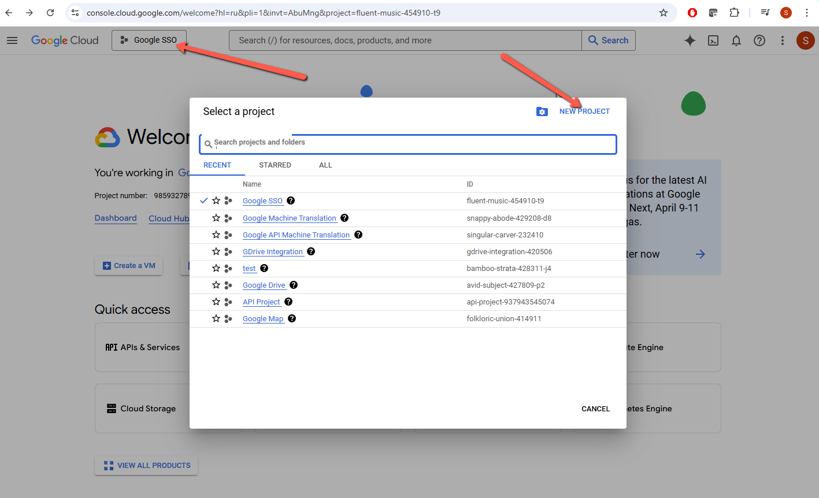The image size is (819, 498).
Task: Open the Google SSO project link
Action: pyautogui.click(x=262, y=201)
